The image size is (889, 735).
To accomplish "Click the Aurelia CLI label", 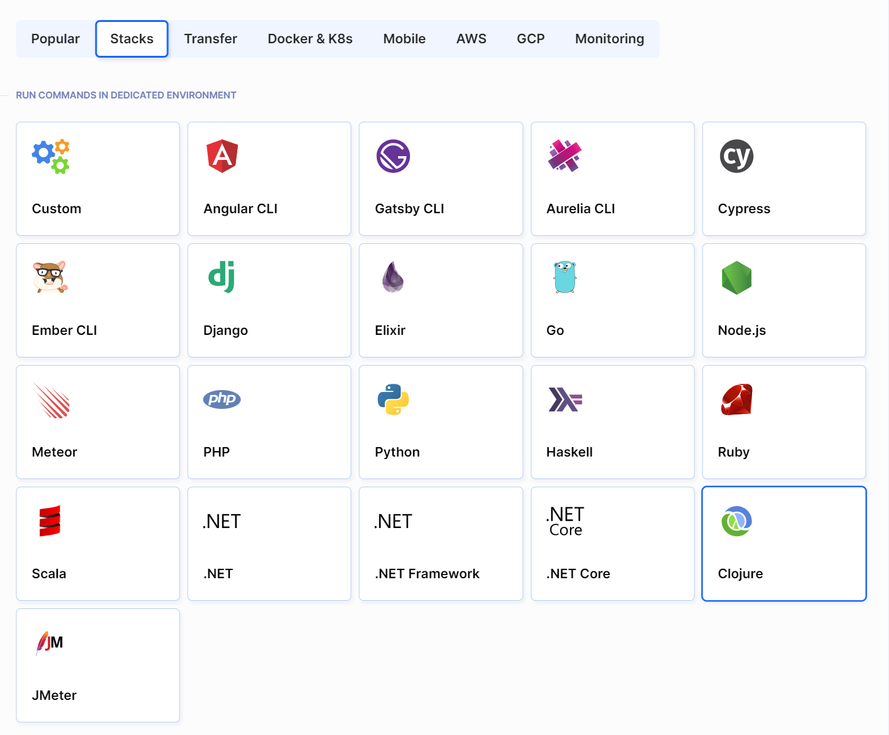I will tap(581, 209).
